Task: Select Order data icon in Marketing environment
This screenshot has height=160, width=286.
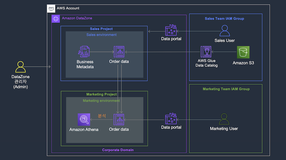Action: click(x=119, y=120)
